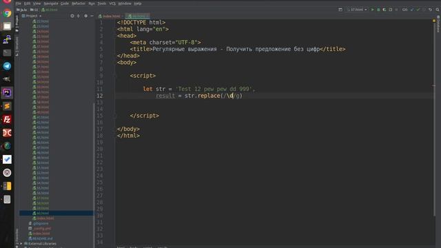
Task: Open PhpStorm from the dock
Action: tap(7, 93)
